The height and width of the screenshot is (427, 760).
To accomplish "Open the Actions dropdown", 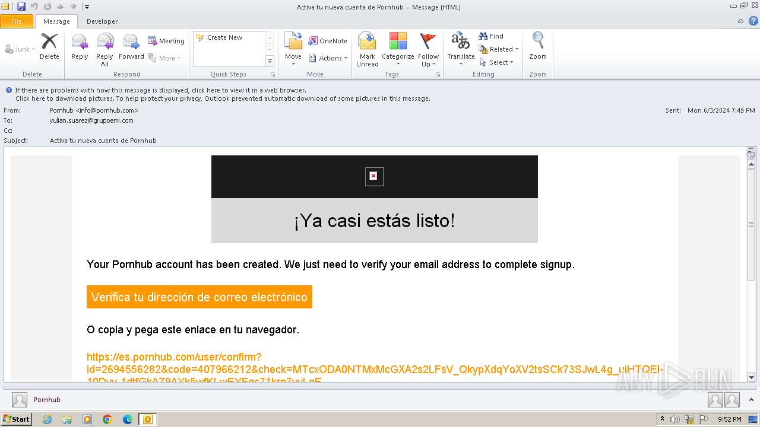I will 328,58.
